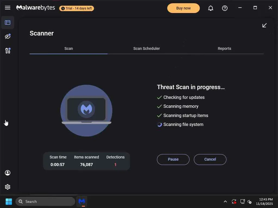The width and height of the screenshot is (278, 208).
Task: Click the Malwarebytes logo
Action: [x=36, y=8]
